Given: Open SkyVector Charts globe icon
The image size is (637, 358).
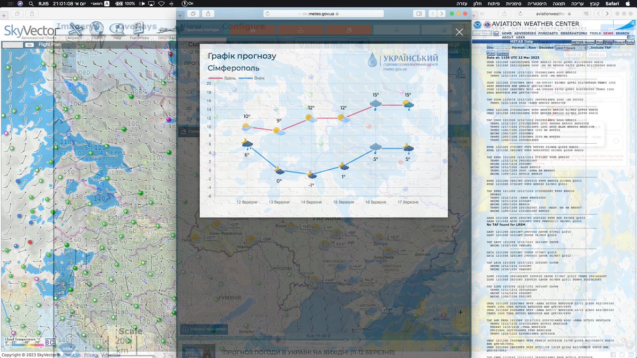Looking at the screenshot, I should (97, 28).
